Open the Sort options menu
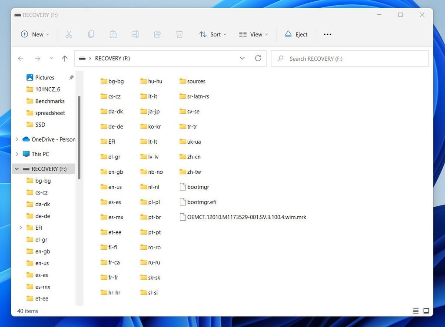Screen dimensions: 445x327 [x=213, y=34]
